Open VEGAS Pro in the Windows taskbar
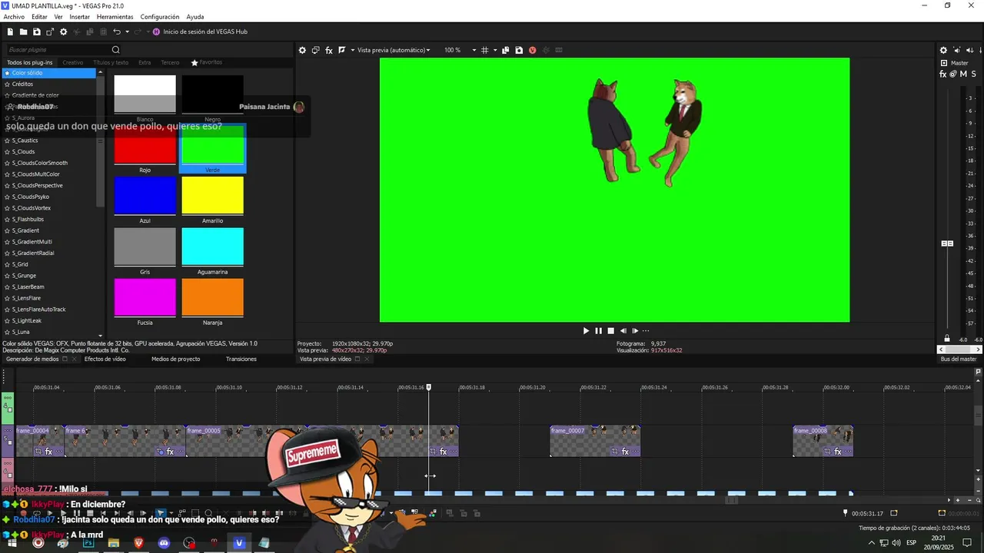This screenshot has width=984, height=553. (239, 543)
